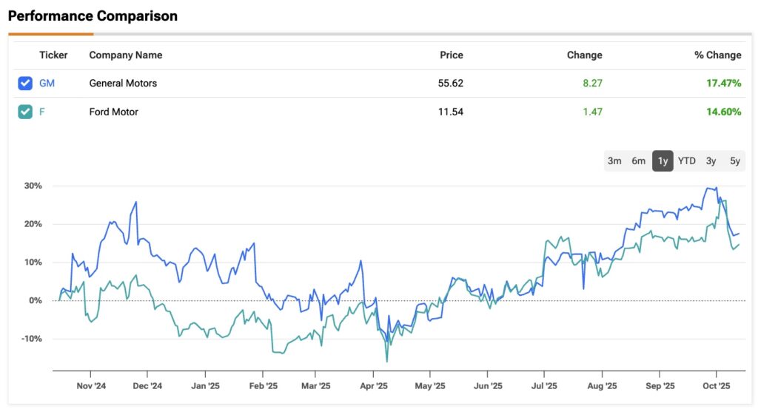
Task: Click the Ticker column header
Action: pos(53,55)
